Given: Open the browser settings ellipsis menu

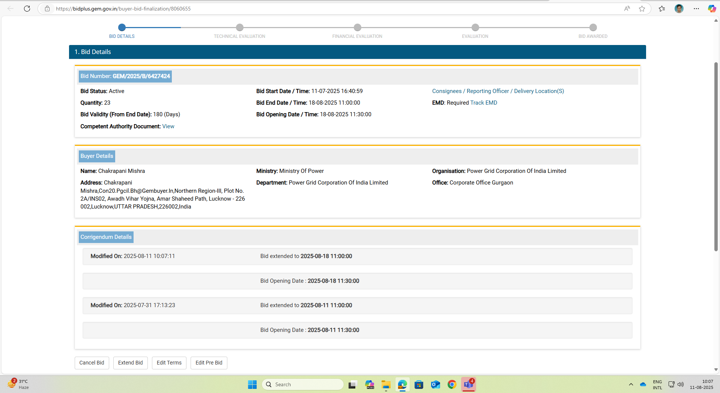Looking at the screenshot, I should pos(696,9).
